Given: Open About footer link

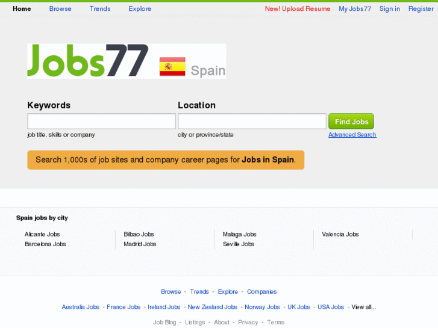Looking at the screenshot, I should point(222,322).
